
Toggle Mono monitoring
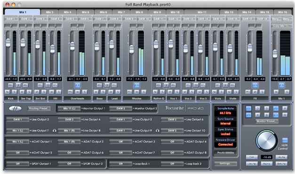point(267,164)
